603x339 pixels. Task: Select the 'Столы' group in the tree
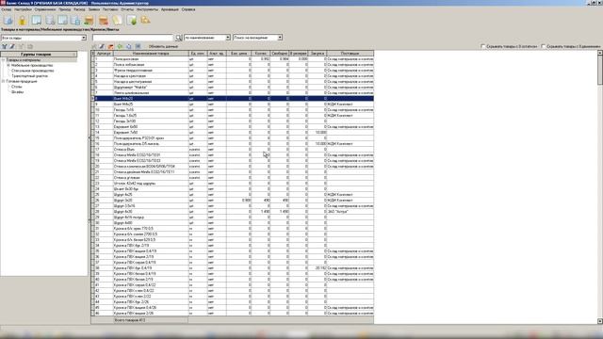click(17, 87)
